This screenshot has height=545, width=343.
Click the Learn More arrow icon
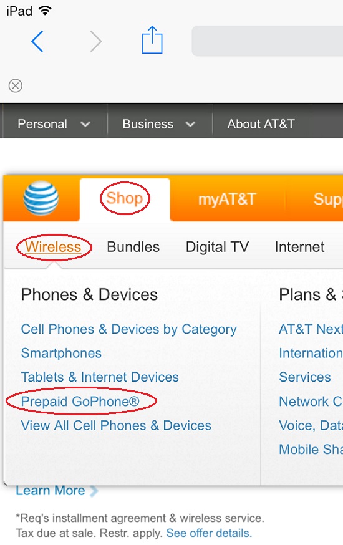tap(94, 491)
